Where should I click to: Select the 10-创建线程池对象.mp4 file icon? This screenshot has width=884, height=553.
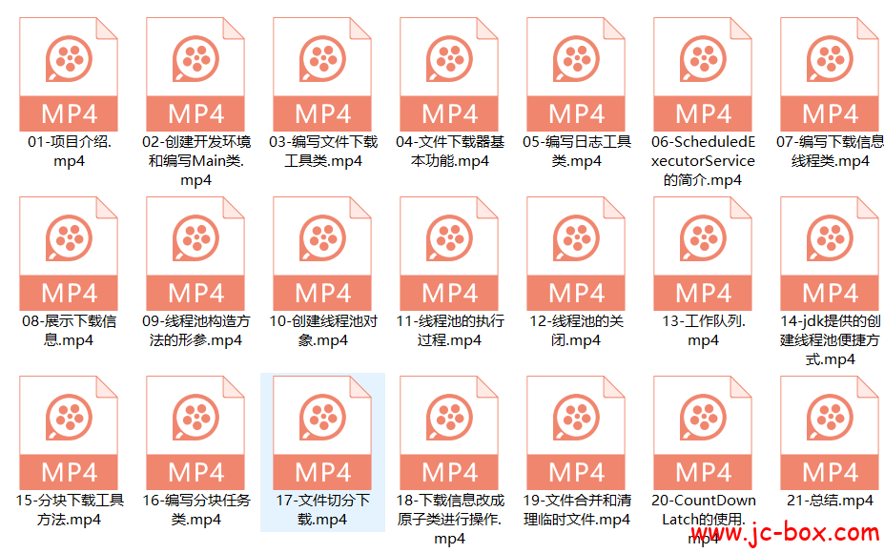[x=322, y=254]
